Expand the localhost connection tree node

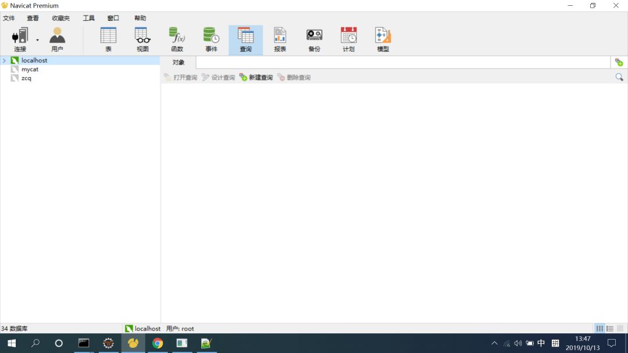(5, 60)
